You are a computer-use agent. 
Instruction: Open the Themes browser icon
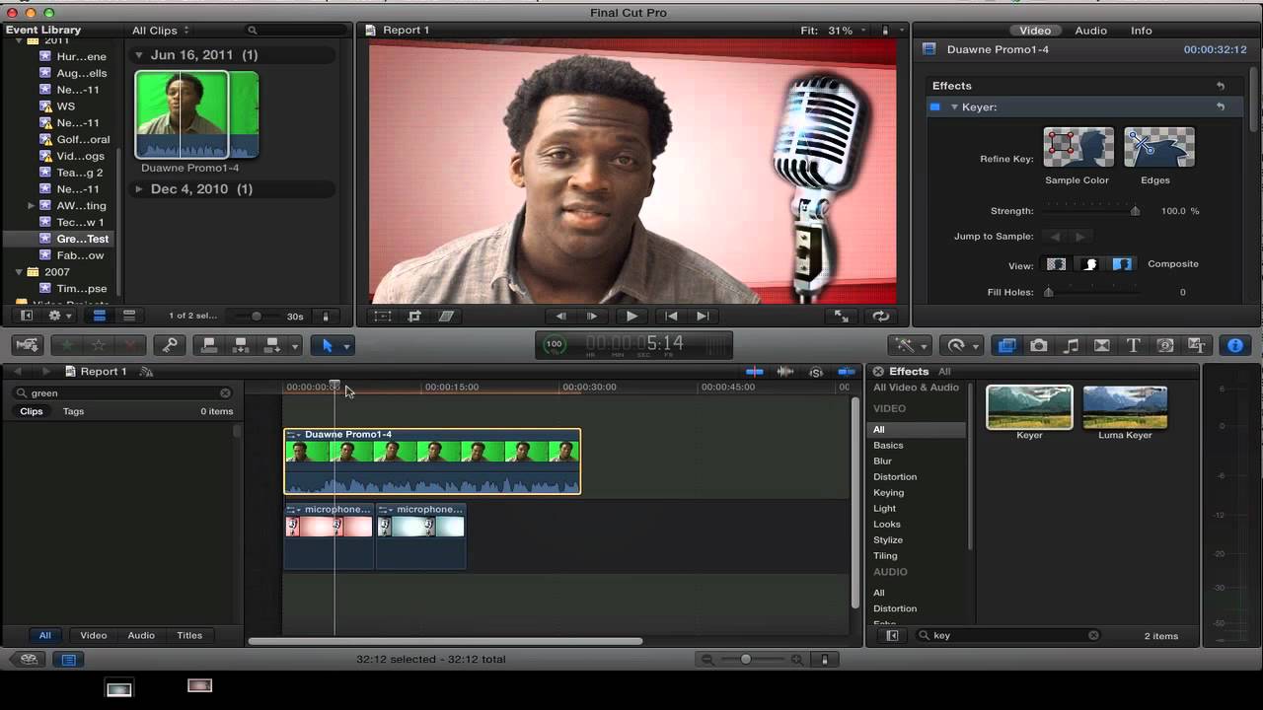click(x=1197, y=345)
